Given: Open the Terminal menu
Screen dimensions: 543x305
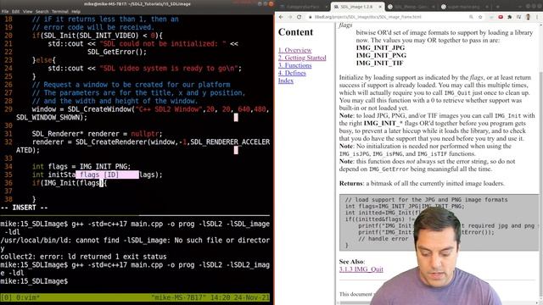Looking at the screenshot, I should coord(60,11).
